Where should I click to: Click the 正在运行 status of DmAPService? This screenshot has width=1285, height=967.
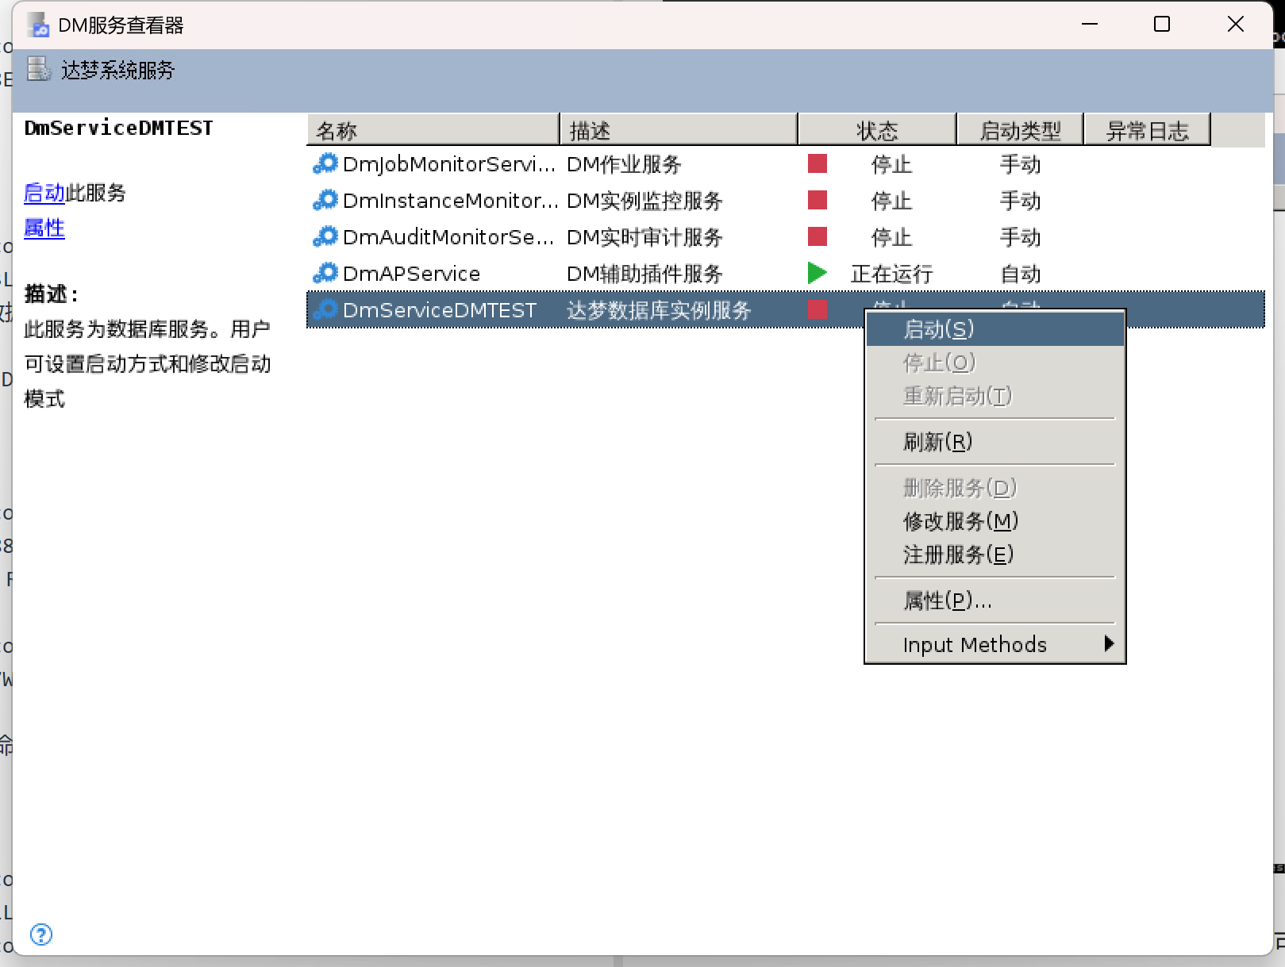(x=892, y=274)
